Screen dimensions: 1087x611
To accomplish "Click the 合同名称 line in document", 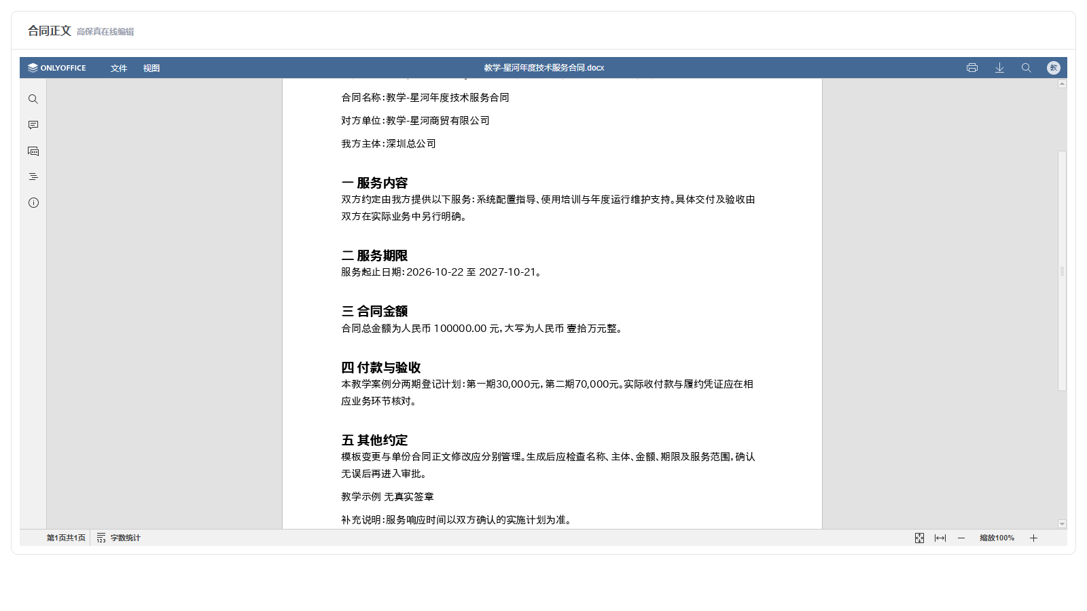I will point(425,98).
